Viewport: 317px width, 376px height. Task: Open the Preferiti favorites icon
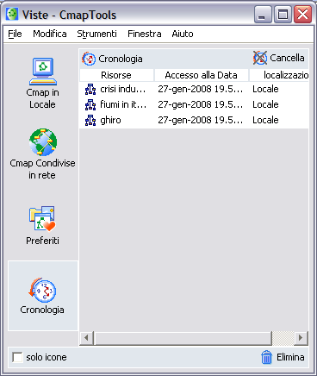[x=42, y=218]
